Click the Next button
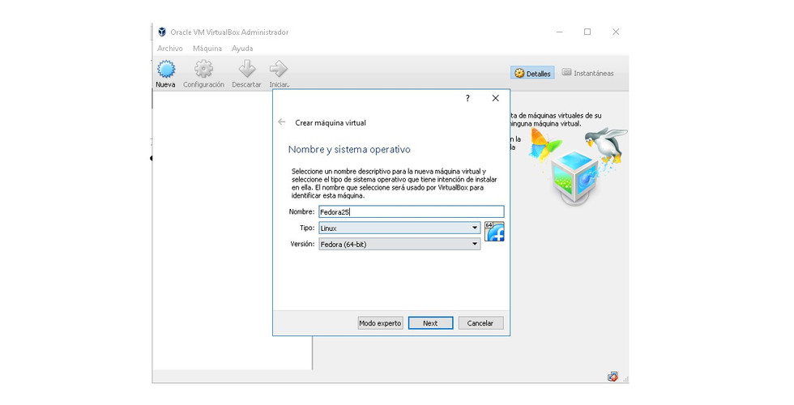 pos(430,323)
